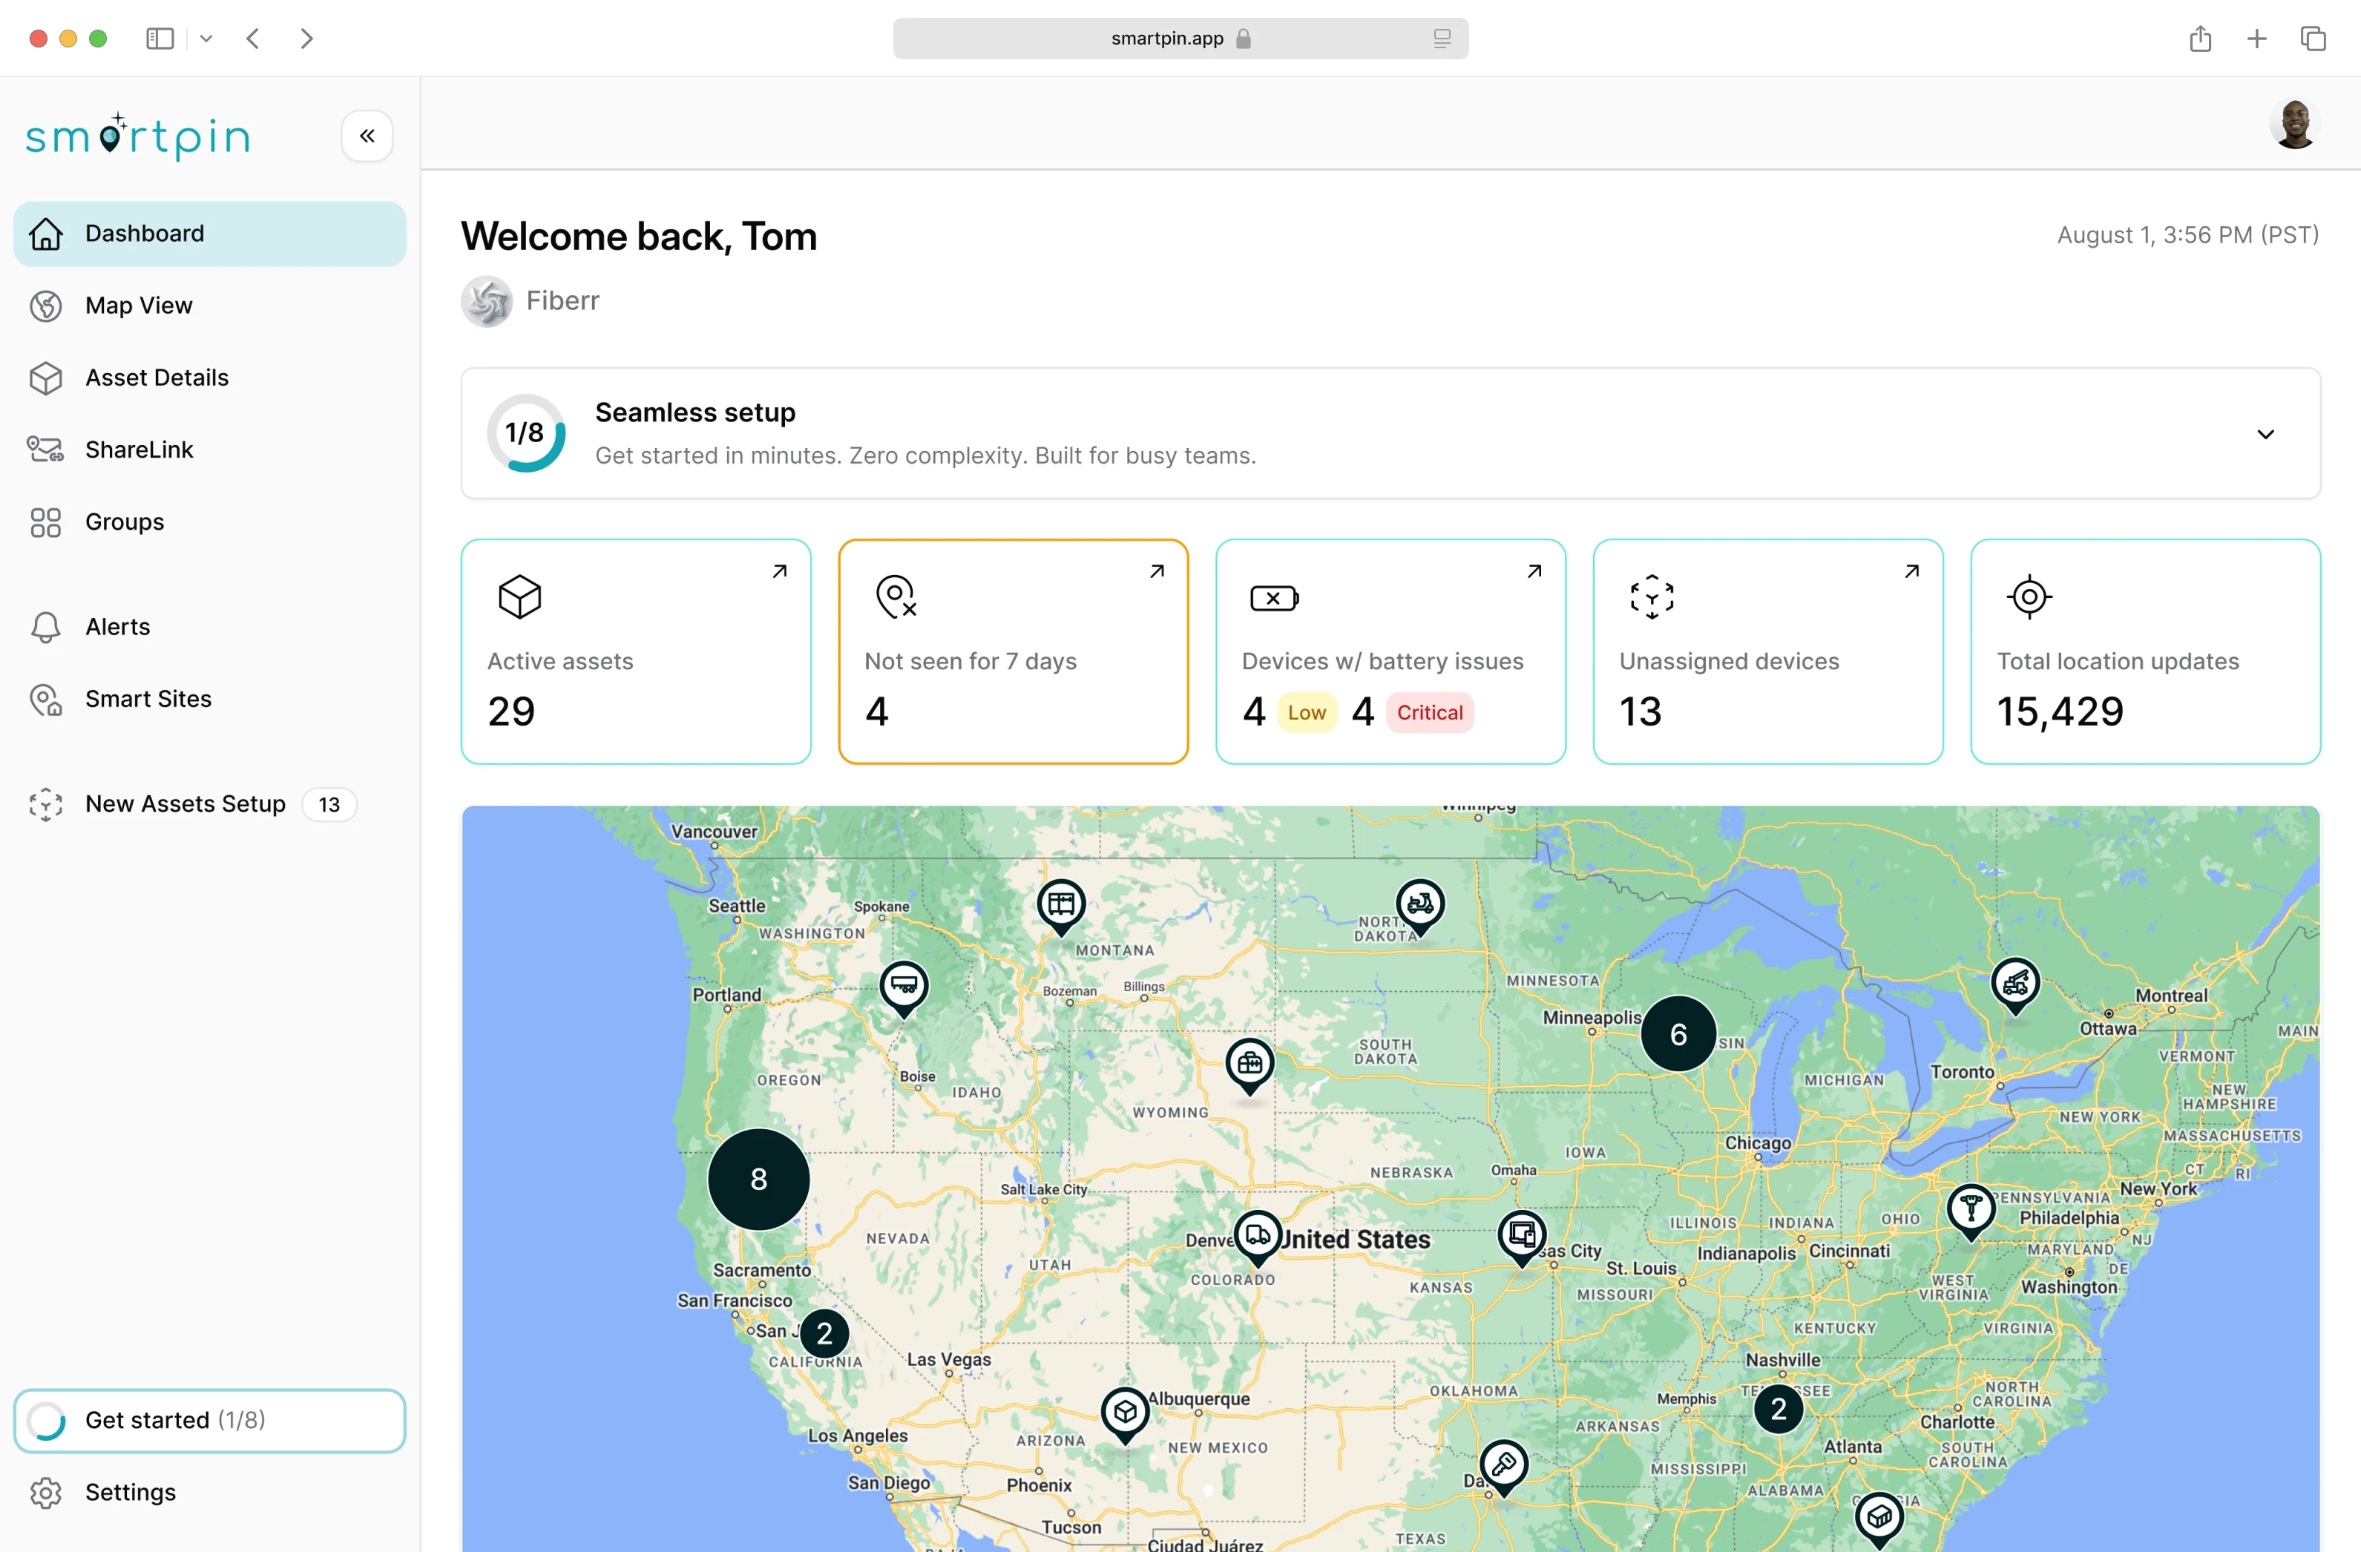
Task: Open the user profile avatar menu
Action: click(2293, 124)
